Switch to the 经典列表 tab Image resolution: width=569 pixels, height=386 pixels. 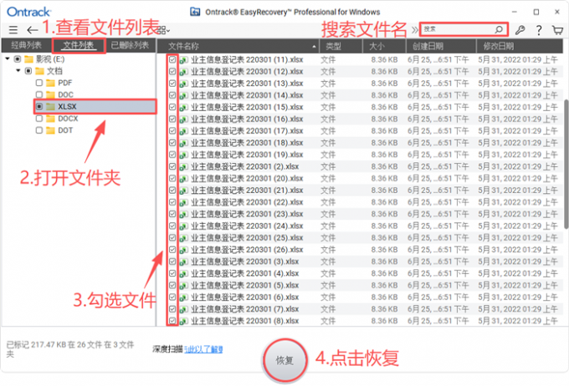pos(26,45)
